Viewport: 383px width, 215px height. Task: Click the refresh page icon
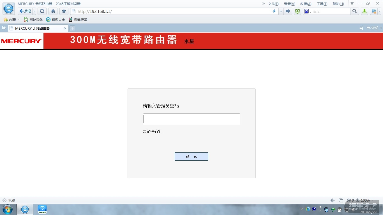42,11
